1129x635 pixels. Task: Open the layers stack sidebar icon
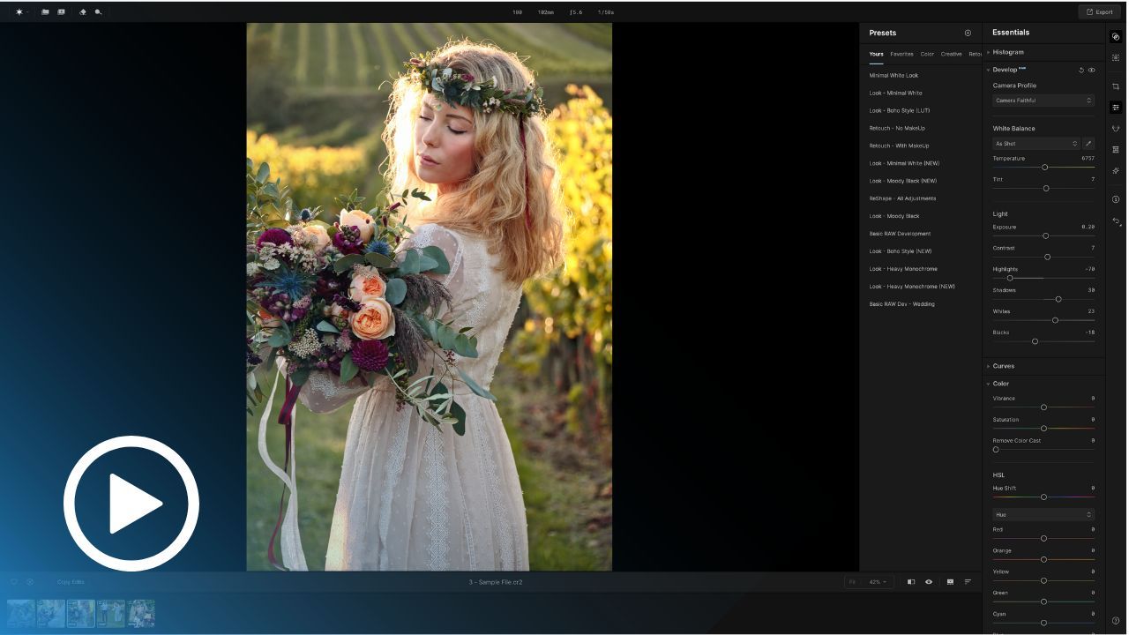[1116, 150]
